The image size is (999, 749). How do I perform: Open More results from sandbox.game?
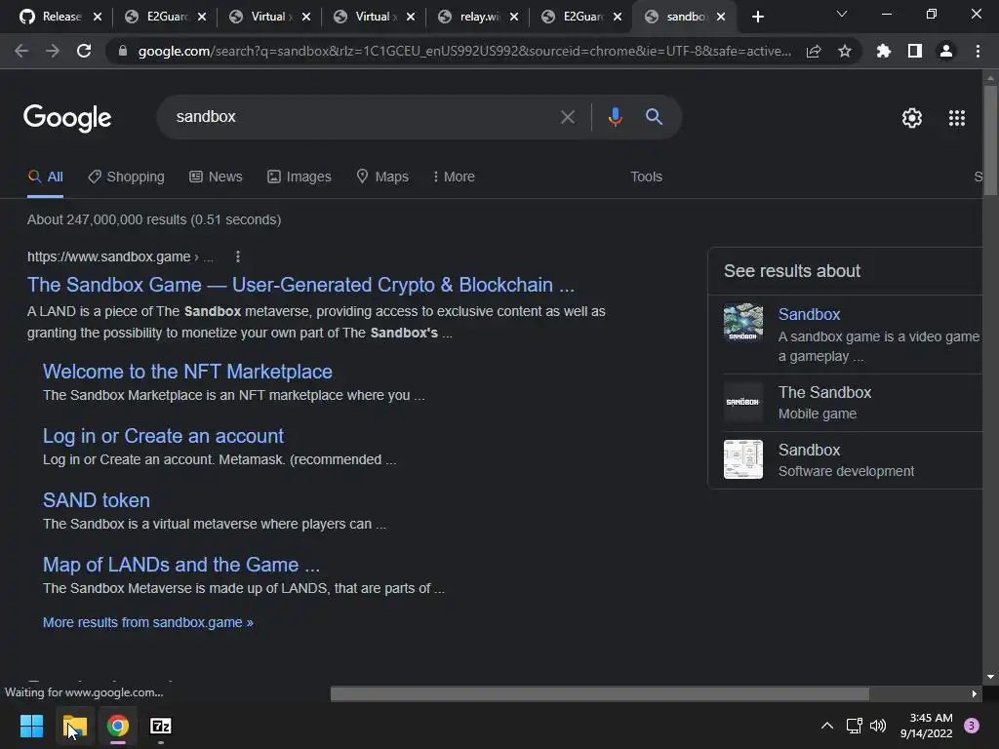click(x=148, y=622)
